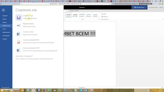
Task: Click the lightbulb icon in the ribbon bar
Action: pos(67,11)
